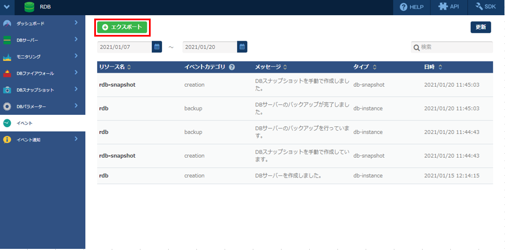Viewport: 505px width, 250px height.
Task: Open the SDK link in the top bar
Action: coord(486,7)
